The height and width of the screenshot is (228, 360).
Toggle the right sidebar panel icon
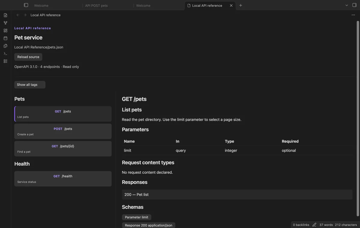(x=354, y=5)
